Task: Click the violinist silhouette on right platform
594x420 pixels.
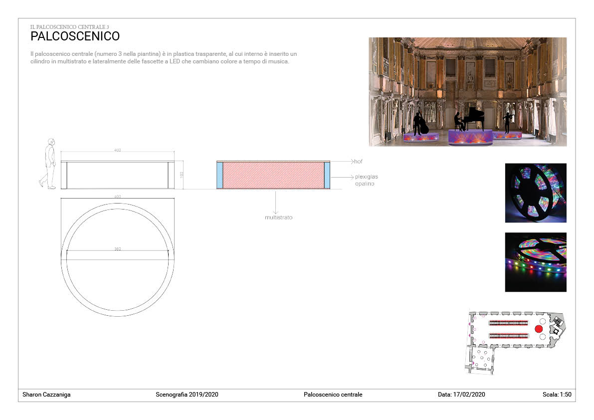Action: pyautogui.click(x=508, y=122)
